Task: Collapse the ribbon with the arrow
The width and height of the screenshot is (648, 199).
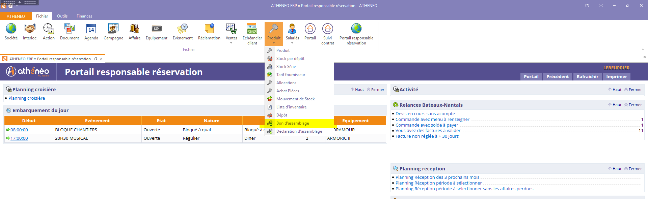Action: (643, 49)
